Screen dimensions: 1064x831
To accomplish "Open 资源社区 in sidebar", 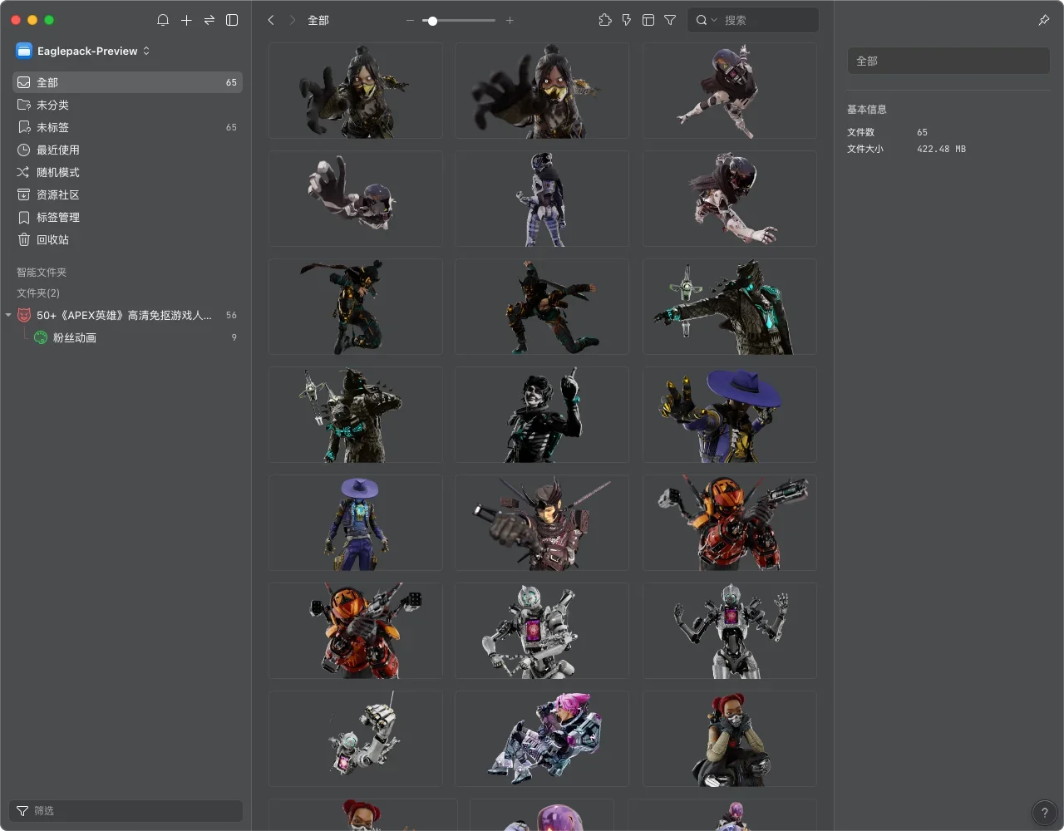I will 127,194.
